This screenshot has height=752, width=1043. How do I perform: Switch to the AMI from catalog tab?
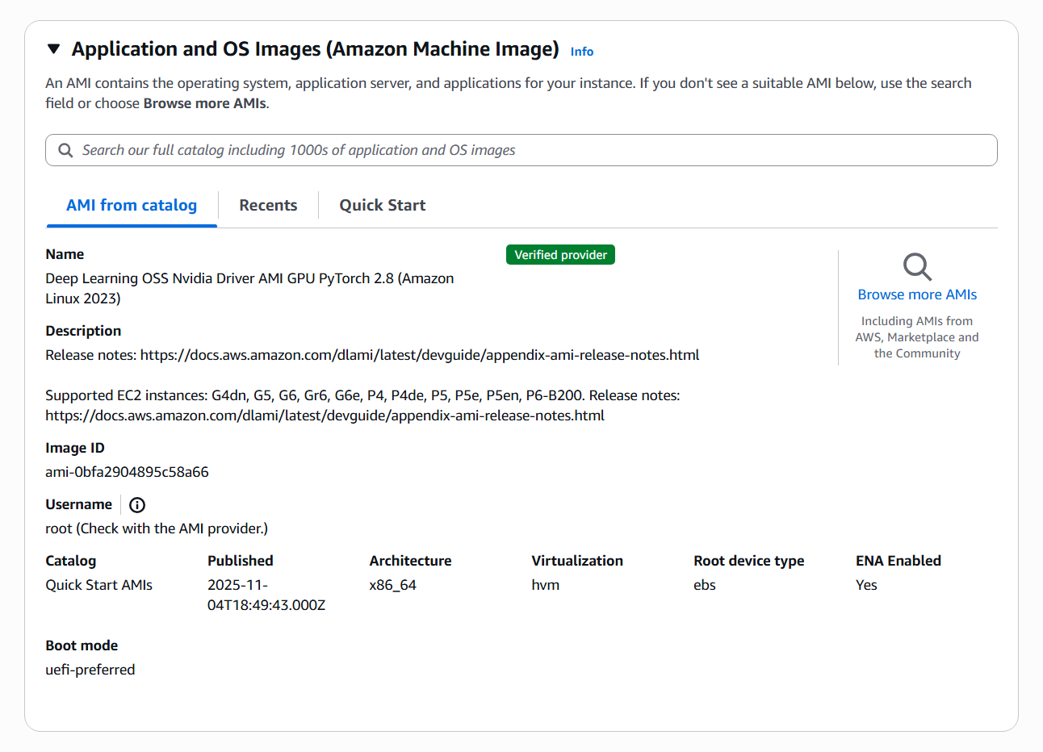click(132, 205)
